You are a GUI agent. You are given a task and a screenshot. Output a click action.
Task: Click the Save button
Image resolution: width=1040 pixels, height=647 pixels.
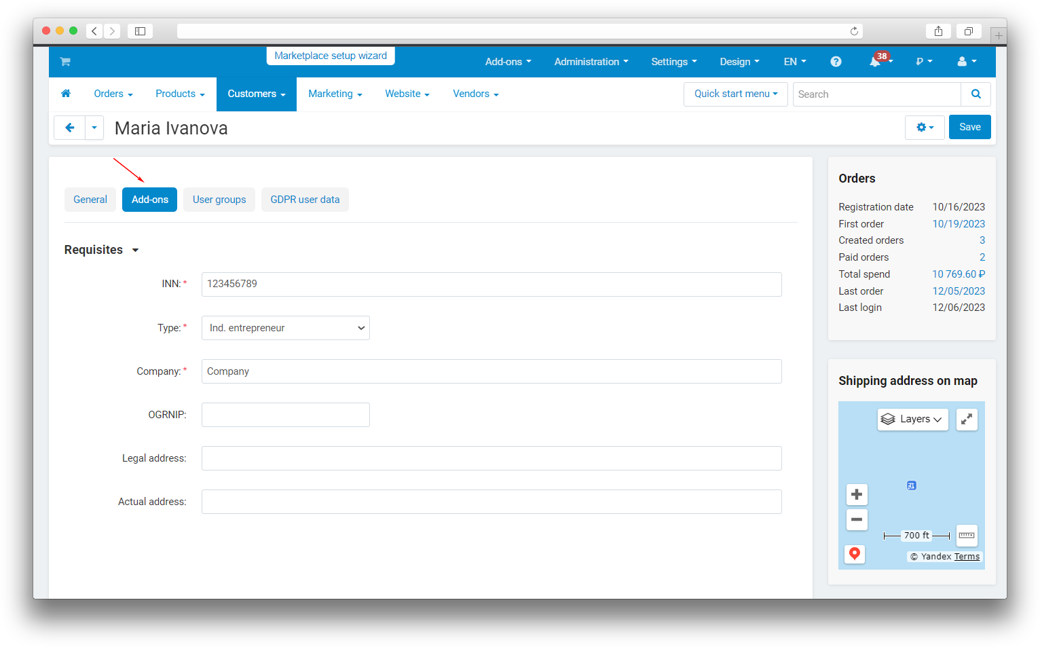pos(969,128)
